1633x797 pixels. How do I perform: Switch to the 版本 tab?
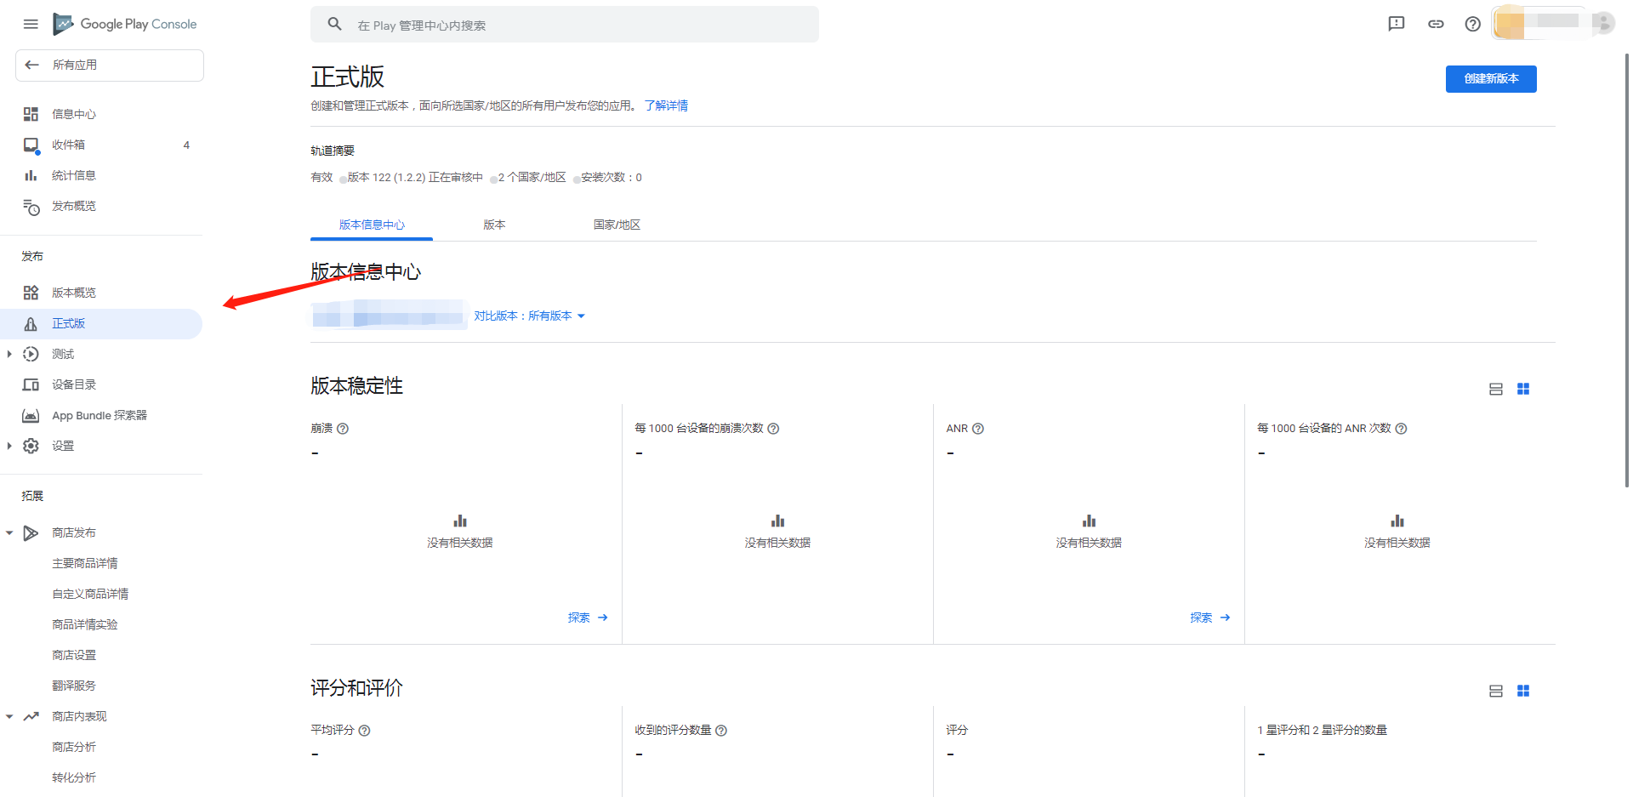[x=494, y=224]
